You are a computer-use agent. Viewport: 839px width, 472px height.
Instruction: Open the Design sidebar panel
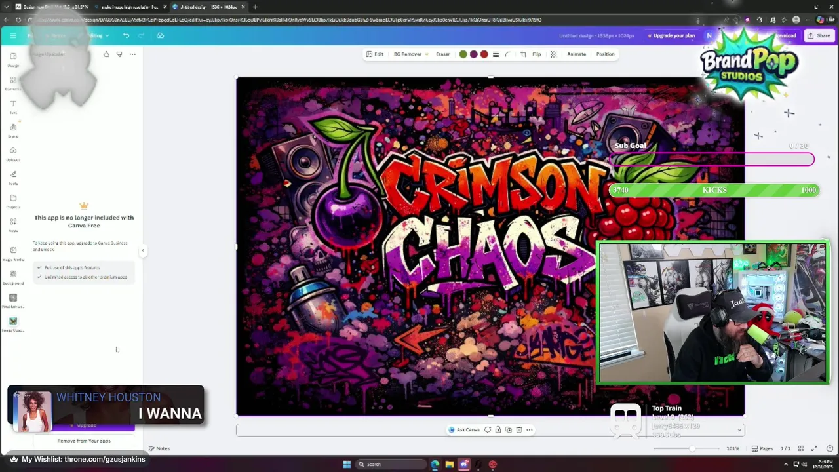tap(13, 60)
